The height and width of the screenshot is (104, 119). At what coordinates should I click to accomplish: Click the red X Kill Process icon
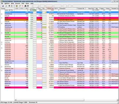(22, 6)
